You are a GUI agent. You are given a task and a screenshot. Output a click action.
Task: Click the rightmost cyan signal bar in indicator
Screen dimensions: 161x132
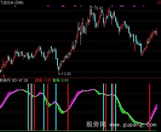point(116,107)
